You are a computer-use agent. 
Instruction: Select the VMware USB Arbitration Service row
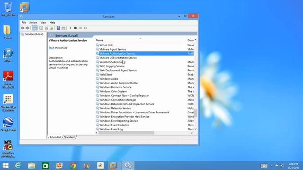pos(144,58)
